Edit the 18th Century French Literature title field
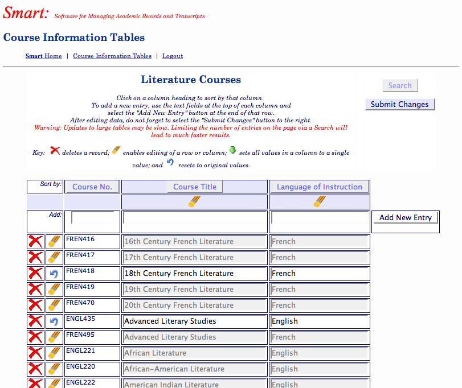This screenshot has height=388, width=462. [194, 273]
